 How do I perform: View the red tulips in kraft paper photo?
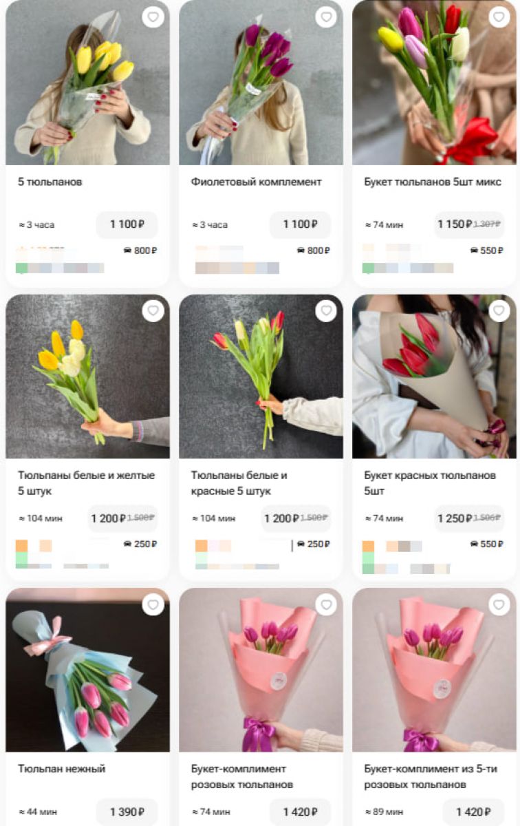click(x=434, y=377)
